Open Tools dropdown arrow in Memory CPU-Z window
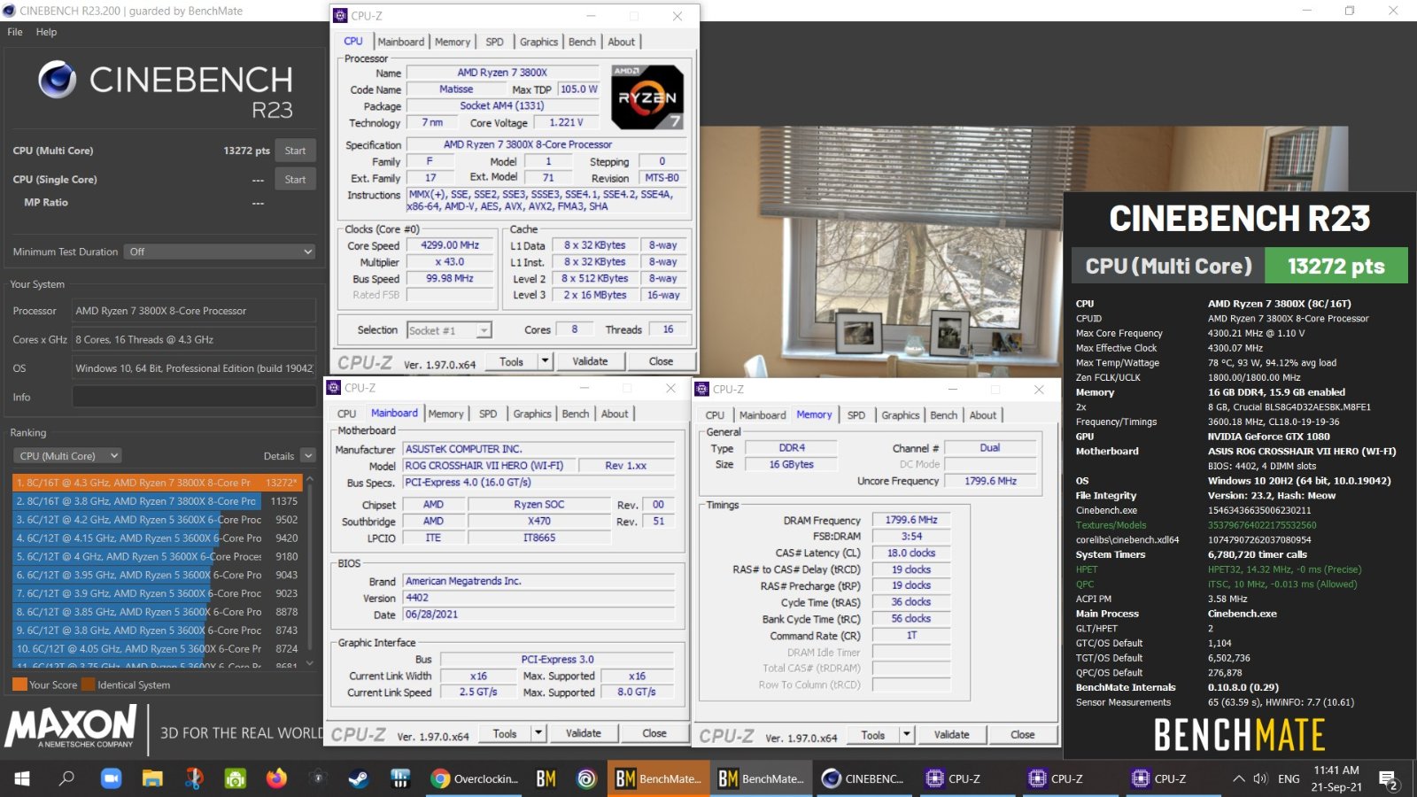The image size is (1417, 797). coord(907,735)
